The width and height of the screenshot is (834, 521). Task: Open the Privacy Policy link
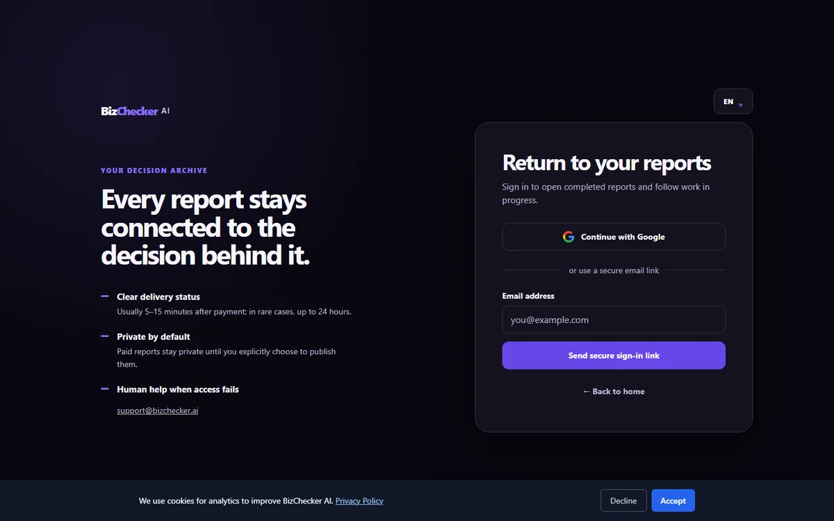(359, 501)
